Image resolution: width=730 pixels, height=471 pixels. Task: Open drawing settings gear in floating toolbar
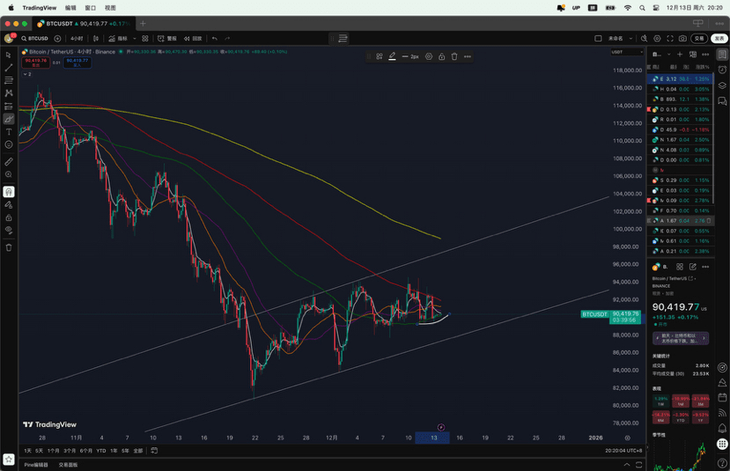429,56
